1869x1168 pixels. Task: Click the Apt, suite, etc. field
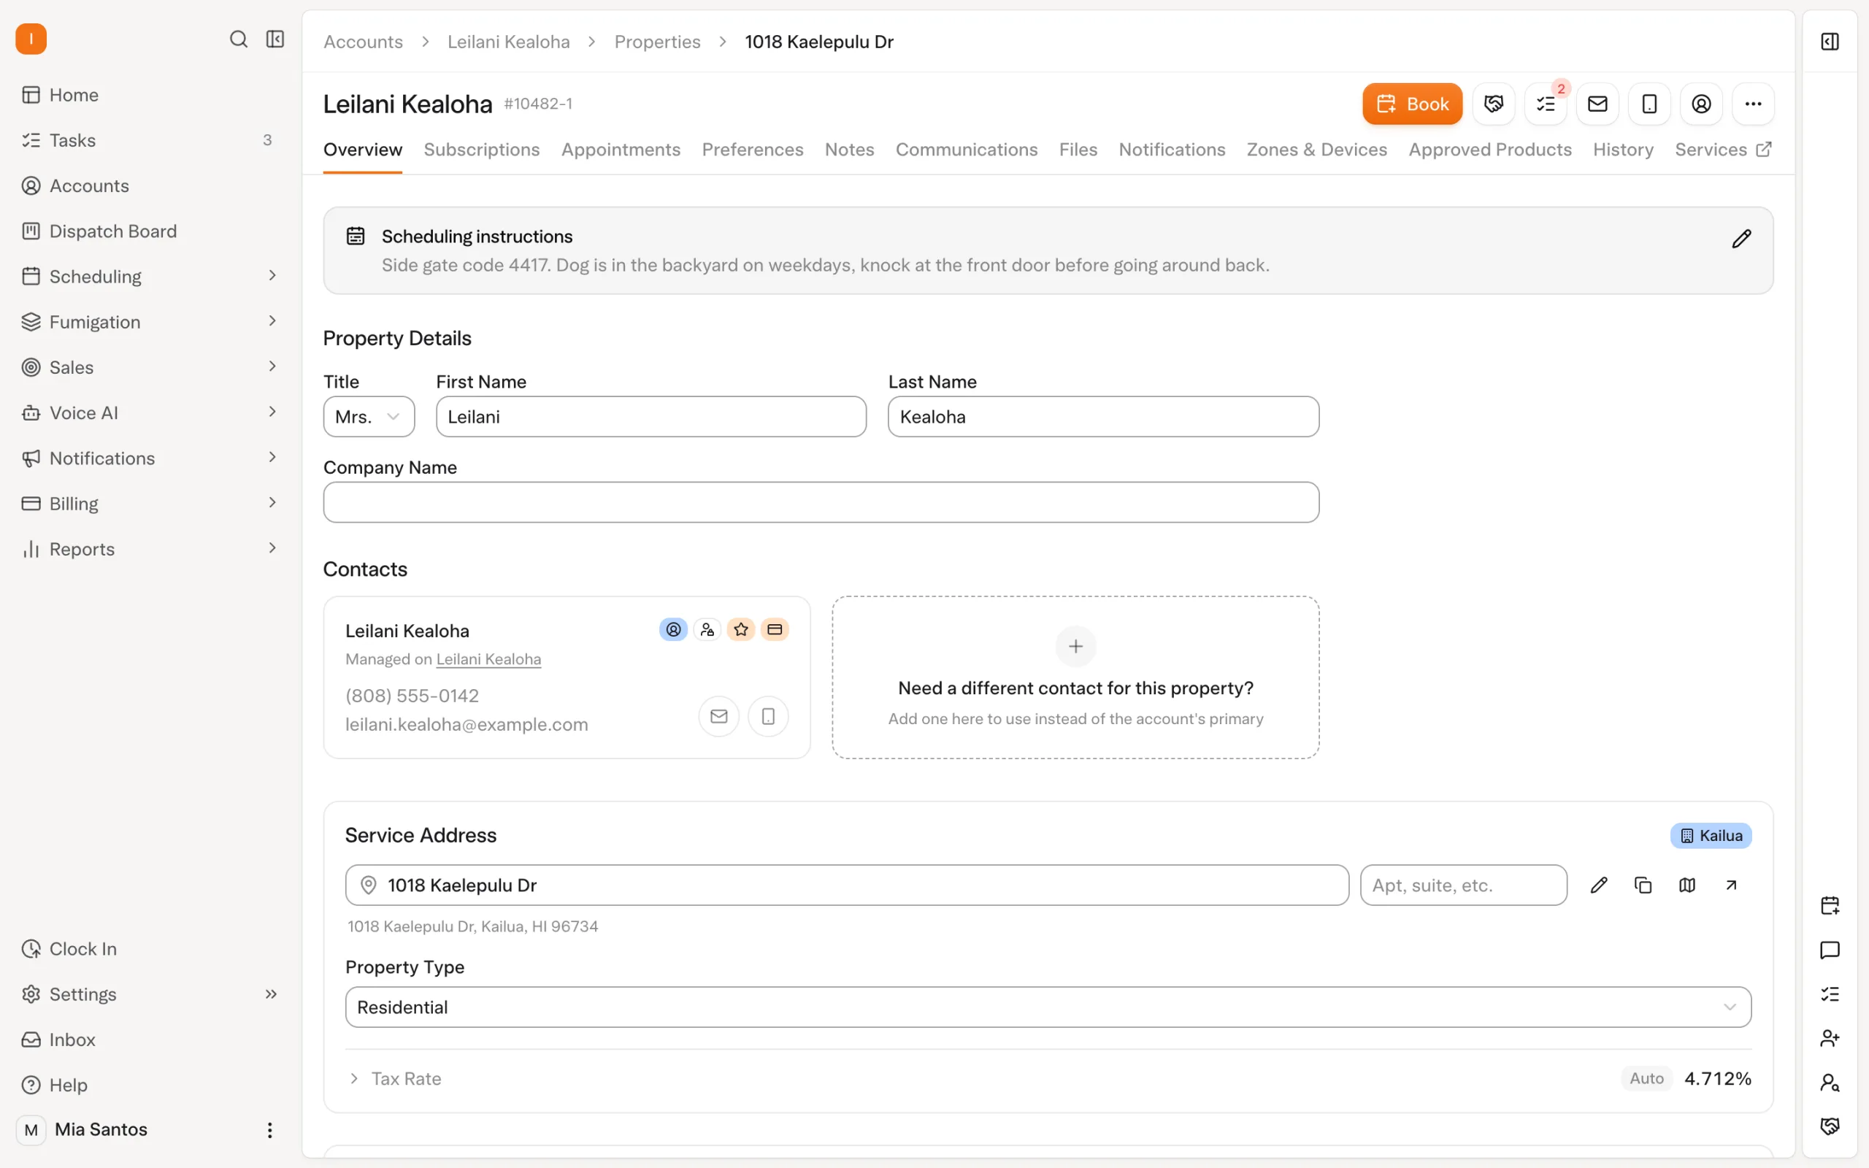1463,885
